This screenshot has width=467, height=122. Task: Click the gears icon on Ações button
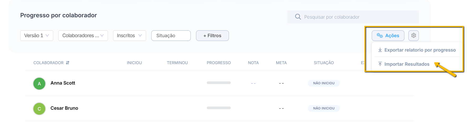coord(380,35)
